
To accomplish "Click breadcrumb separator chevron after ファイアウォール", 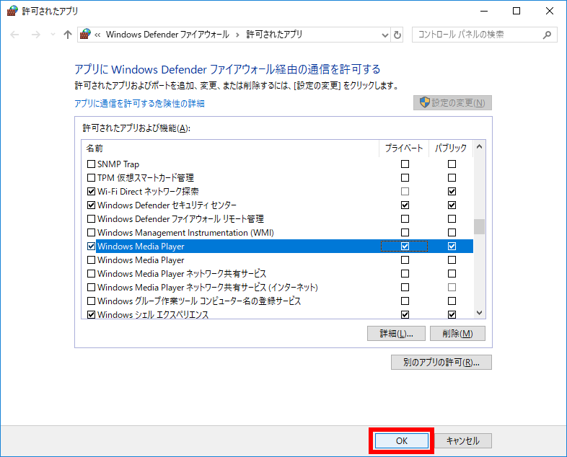I will 237,35.
